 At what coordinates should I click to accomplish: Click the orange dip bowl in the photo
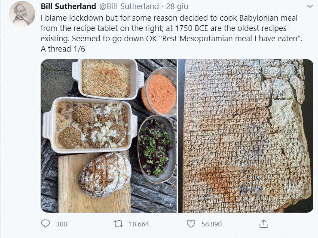(x=159, y=93)
